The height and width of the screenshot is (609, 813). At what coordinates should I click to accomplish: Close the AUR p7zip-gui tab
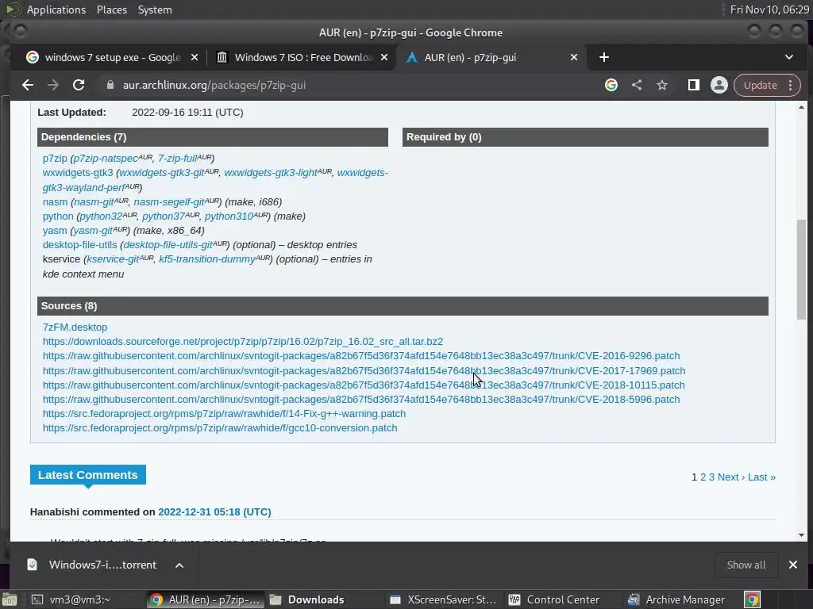point(574,57)
